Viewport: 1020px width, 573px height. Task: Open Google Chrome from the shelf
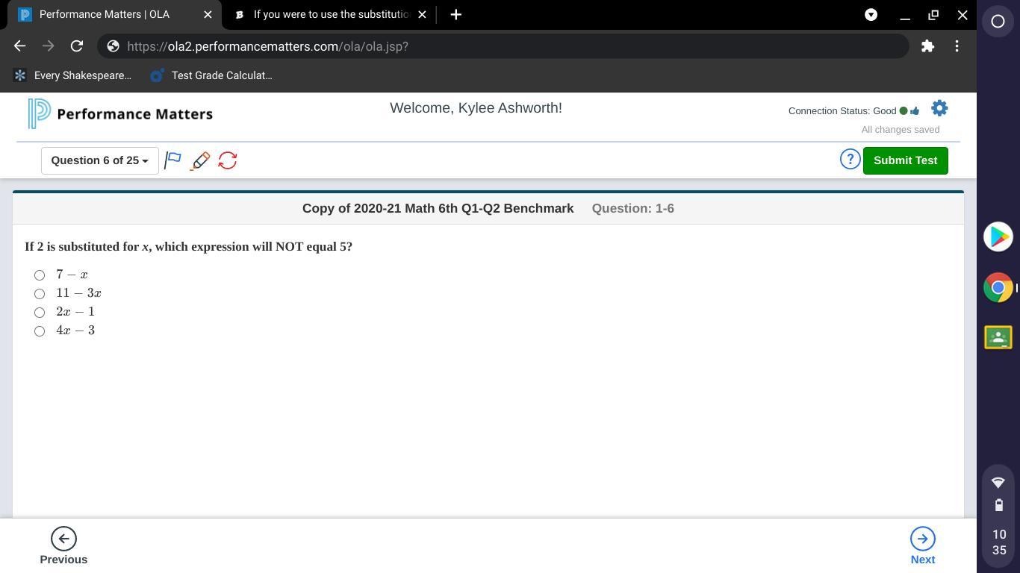[998, 287]
